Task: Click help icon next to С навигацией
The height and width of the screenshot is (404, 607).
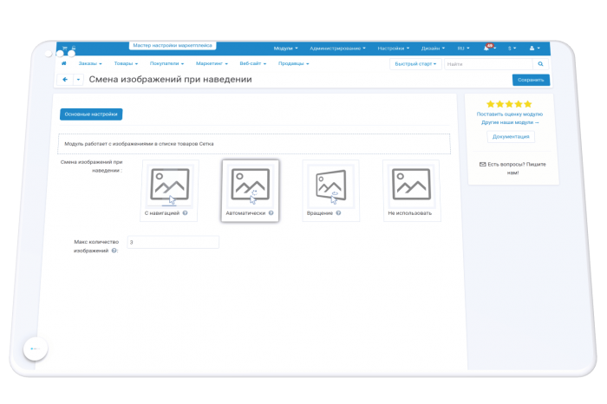Action: (185, 212)
